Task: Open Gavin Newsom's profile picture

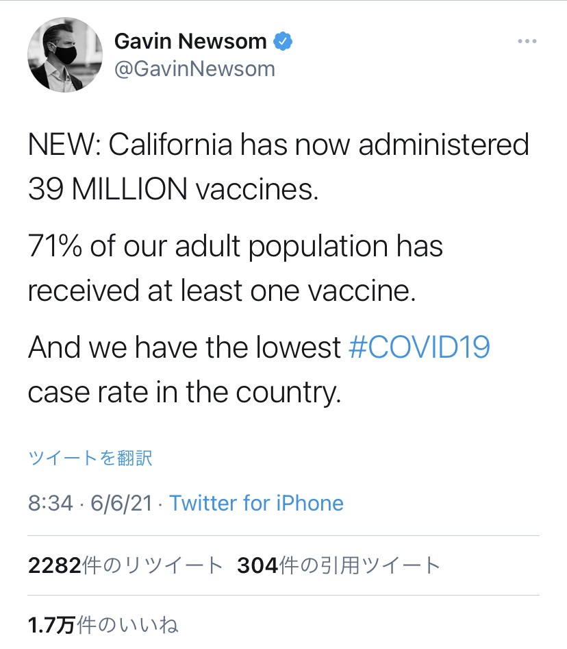Action: click(x=65, y=55)
